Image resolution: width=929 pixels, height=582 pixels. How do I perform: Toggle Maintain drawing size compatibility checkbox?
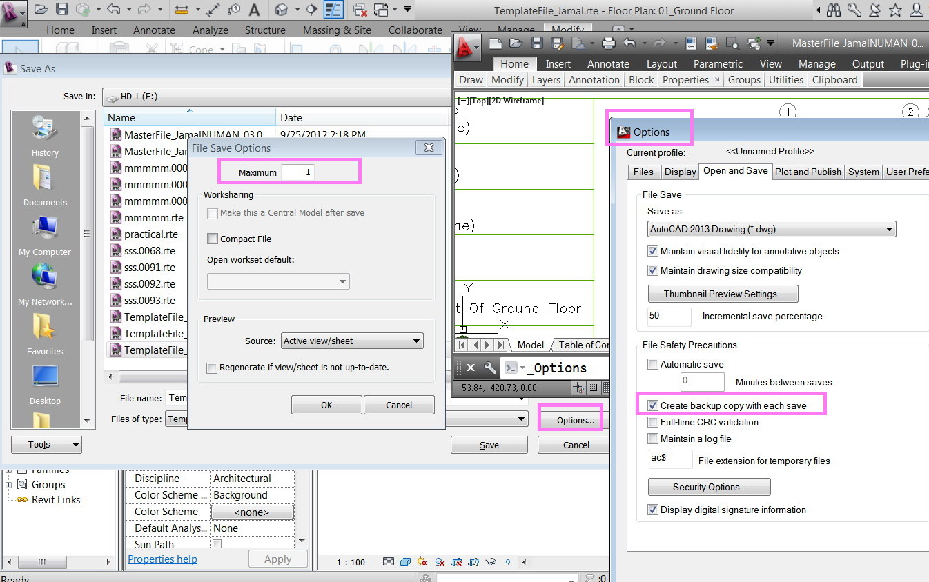653,270
